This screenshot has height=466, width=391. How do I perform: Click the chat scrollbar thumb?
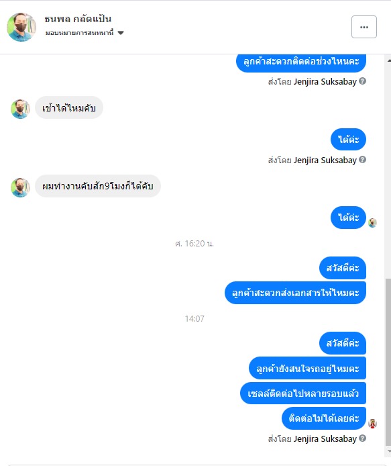click(x=388, y=362)
